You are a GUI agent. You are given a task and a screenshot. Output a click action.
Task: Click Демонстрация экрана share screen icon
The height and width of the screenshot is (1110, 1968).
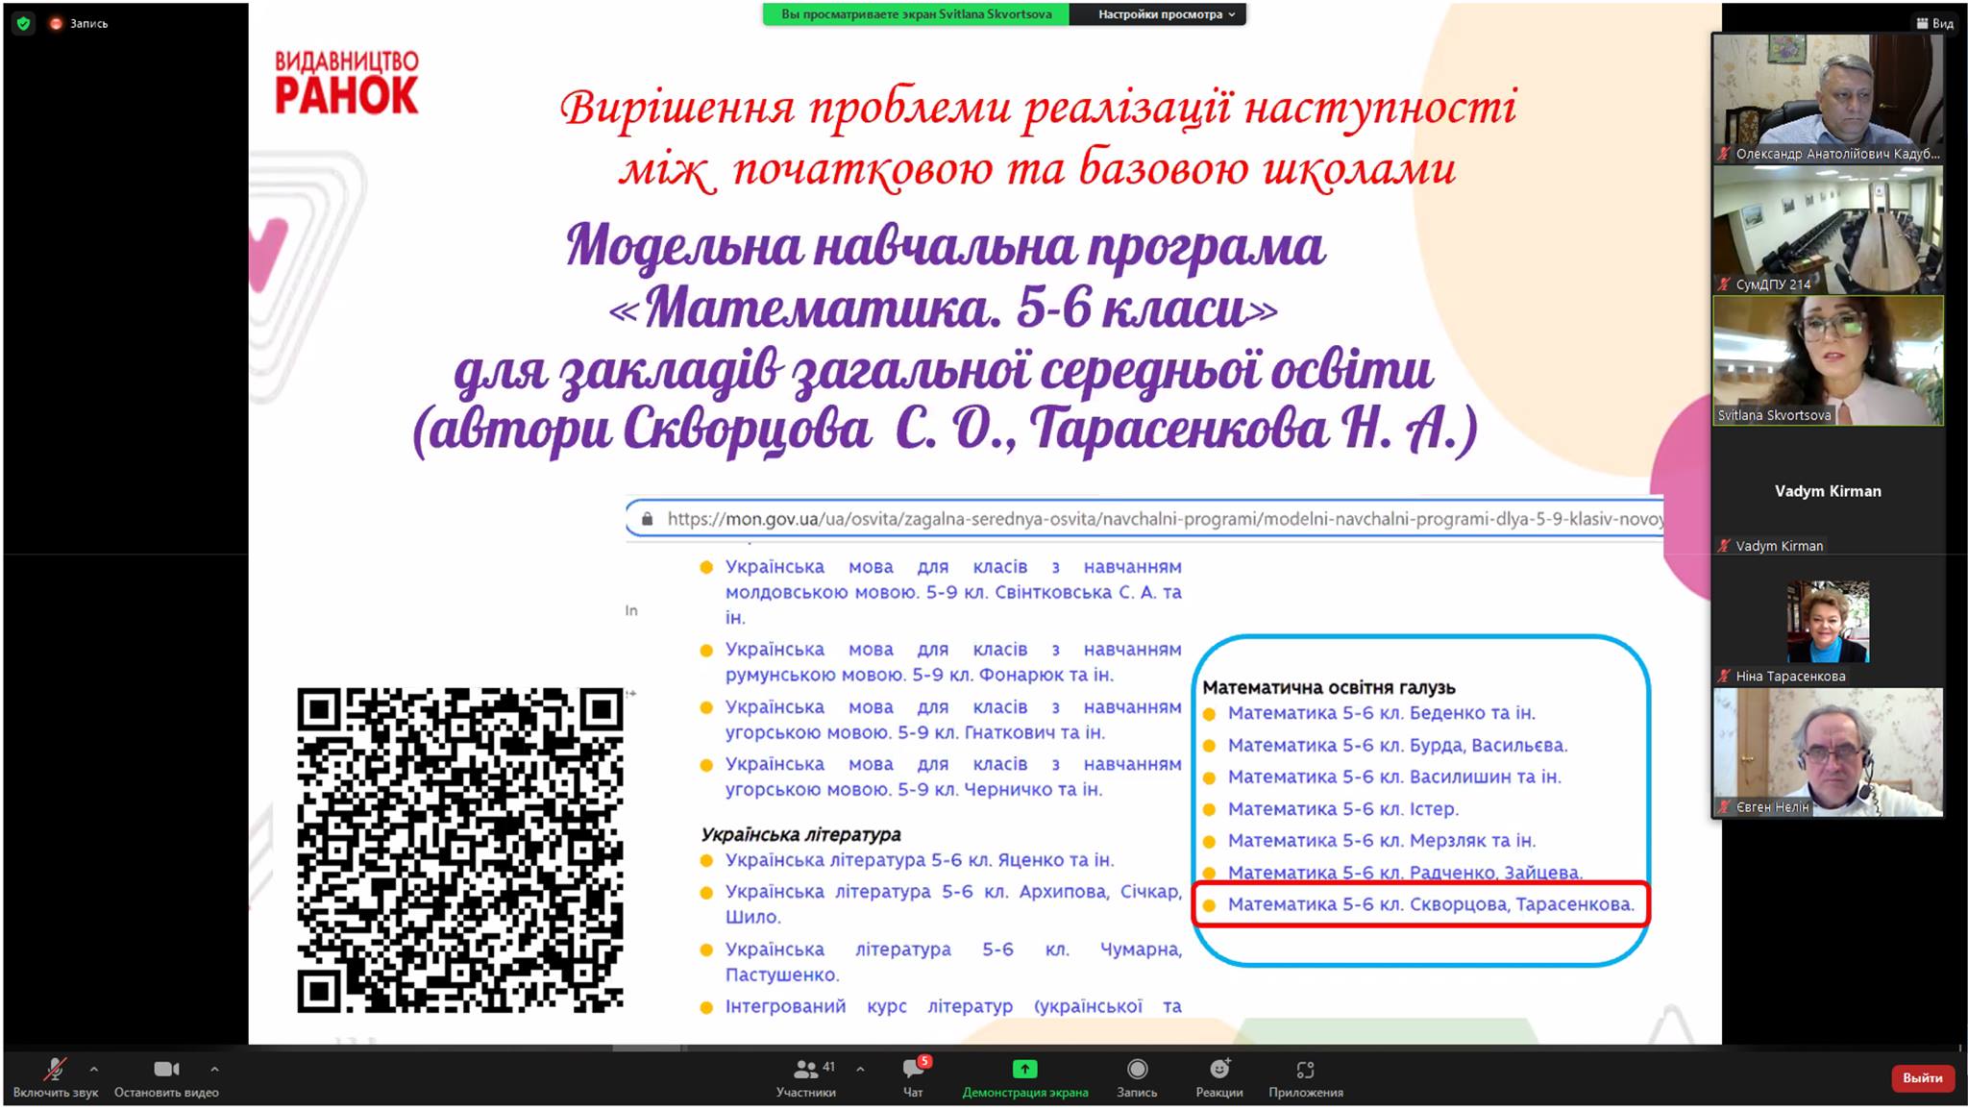click(1024, 1070)
